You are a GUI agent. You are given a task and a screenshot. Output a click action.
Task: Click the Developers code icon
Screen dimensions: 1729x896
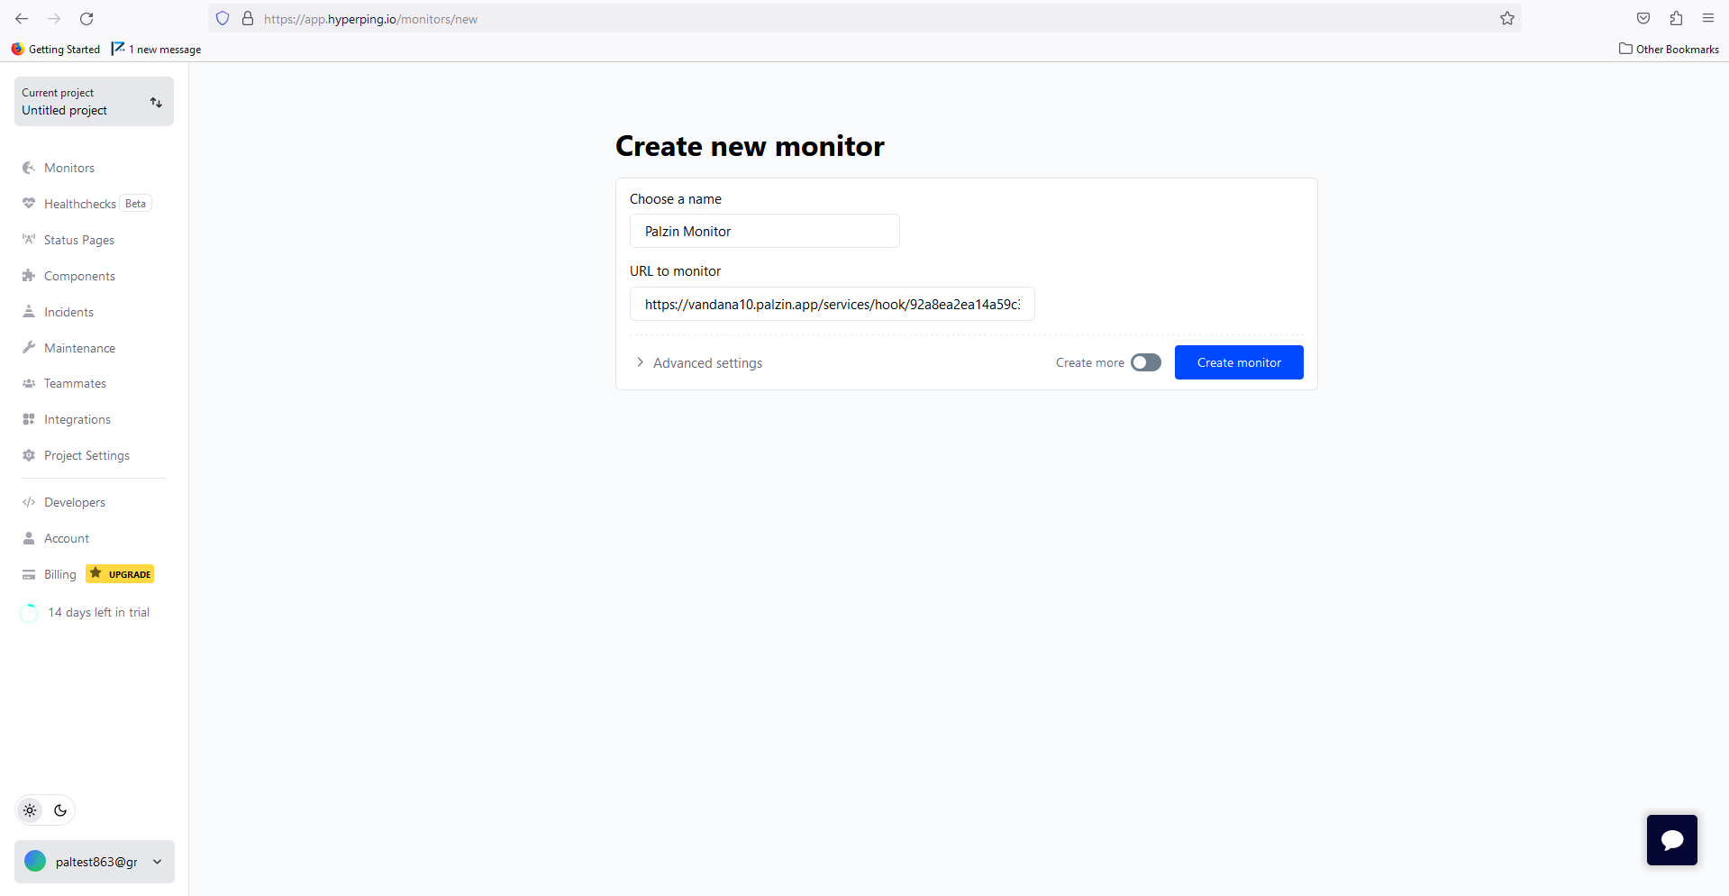coord(29,502)
